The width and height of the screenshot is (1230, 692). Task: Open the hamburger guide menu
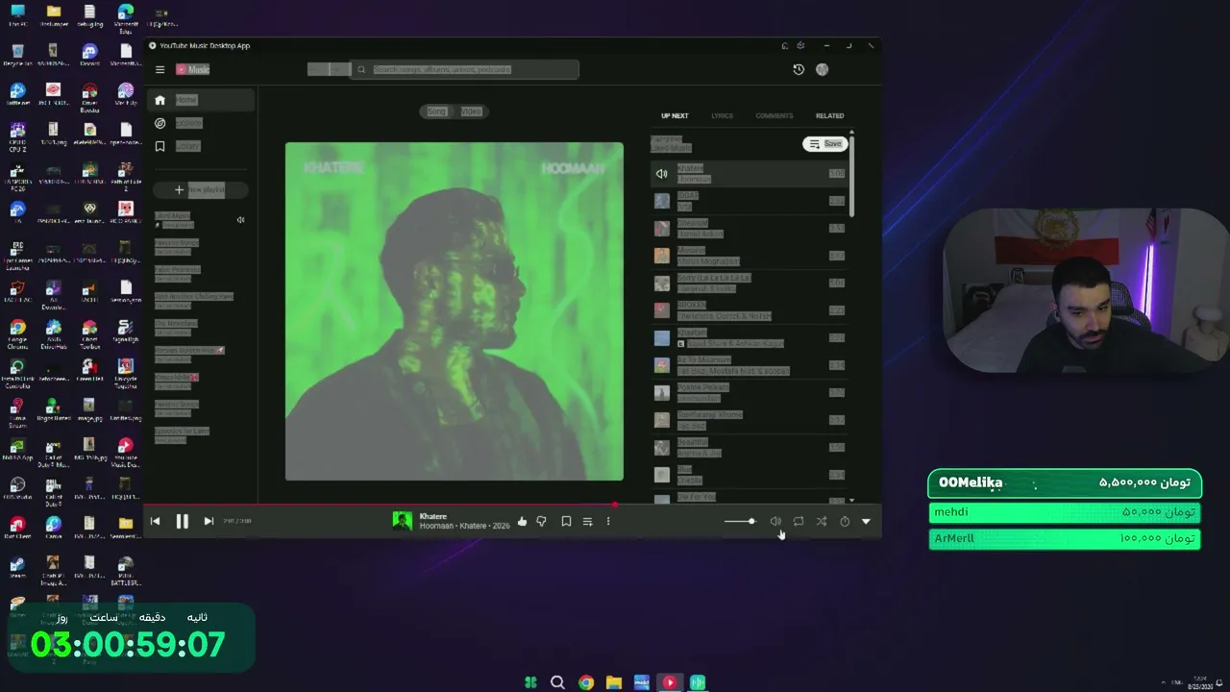(x=160, y=69)
